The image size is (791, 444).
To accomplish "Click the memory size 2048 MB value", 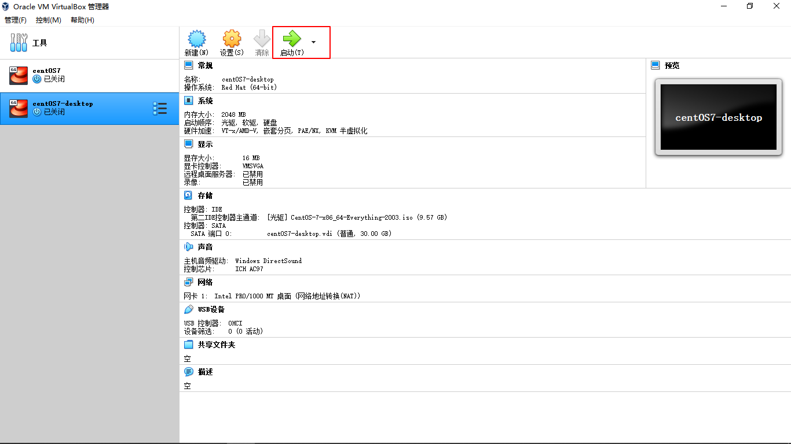I will click(x=233, y=114).
